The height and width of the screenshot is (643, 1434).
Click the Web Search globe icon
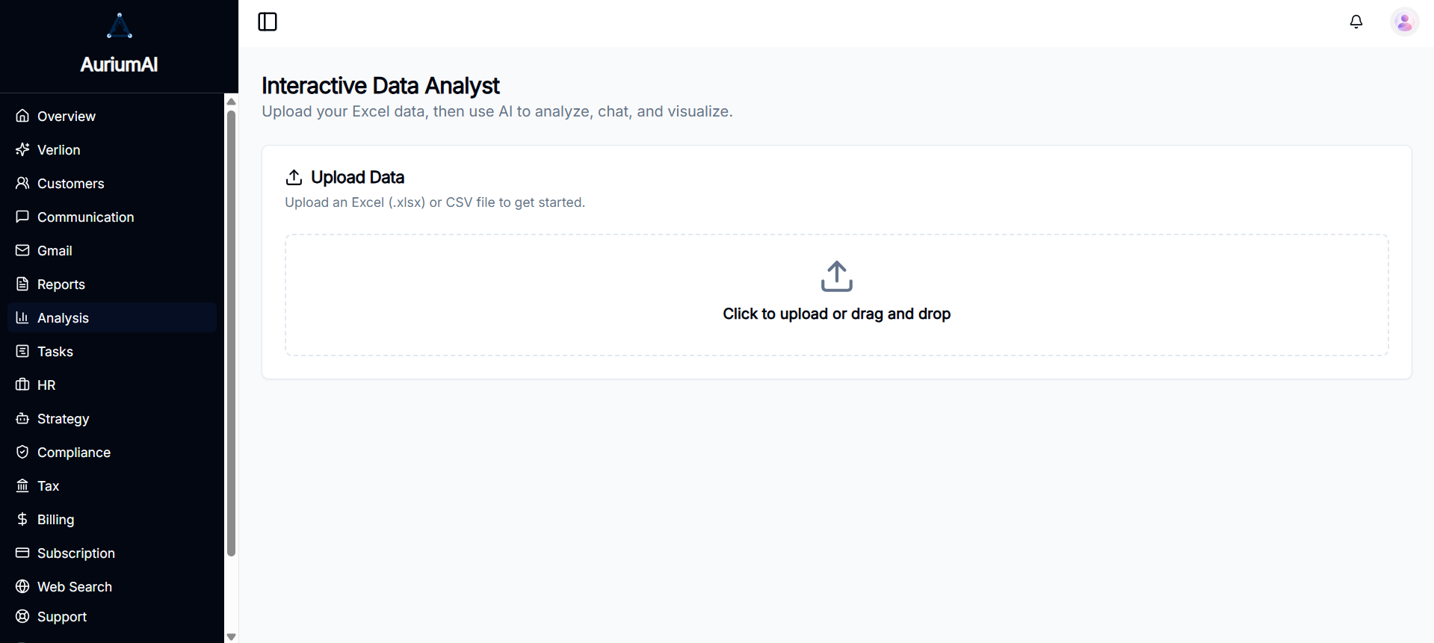click(x=22, y=586)
